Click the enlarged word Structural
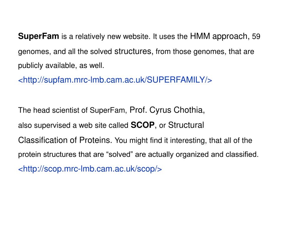 186,125
